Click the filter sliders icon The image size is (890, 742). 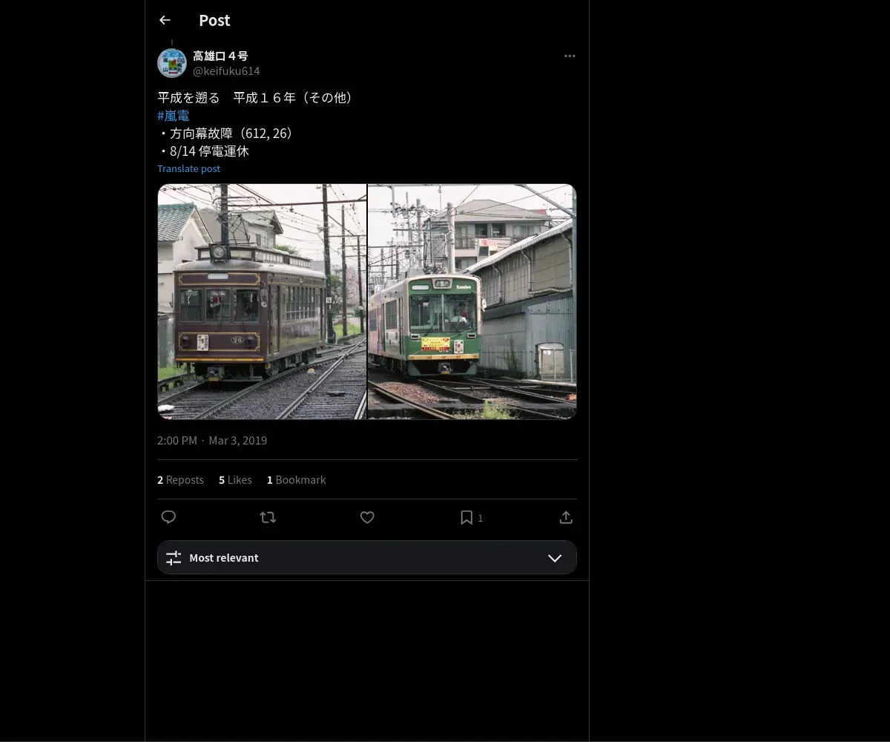pyautogui.click(x=174, y=558)
